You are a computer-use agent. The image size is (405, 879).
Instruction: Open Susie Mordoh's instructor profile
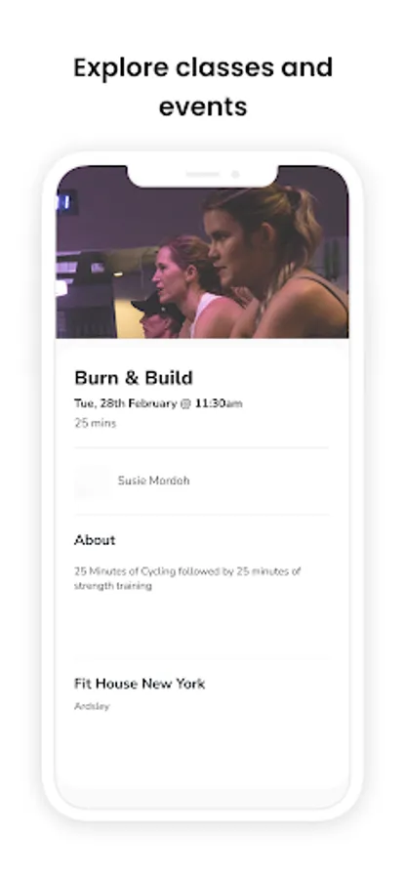153,481
